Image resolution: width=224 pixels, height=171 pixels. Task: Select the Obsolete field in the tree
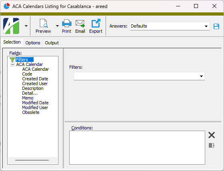click(31, 112)
